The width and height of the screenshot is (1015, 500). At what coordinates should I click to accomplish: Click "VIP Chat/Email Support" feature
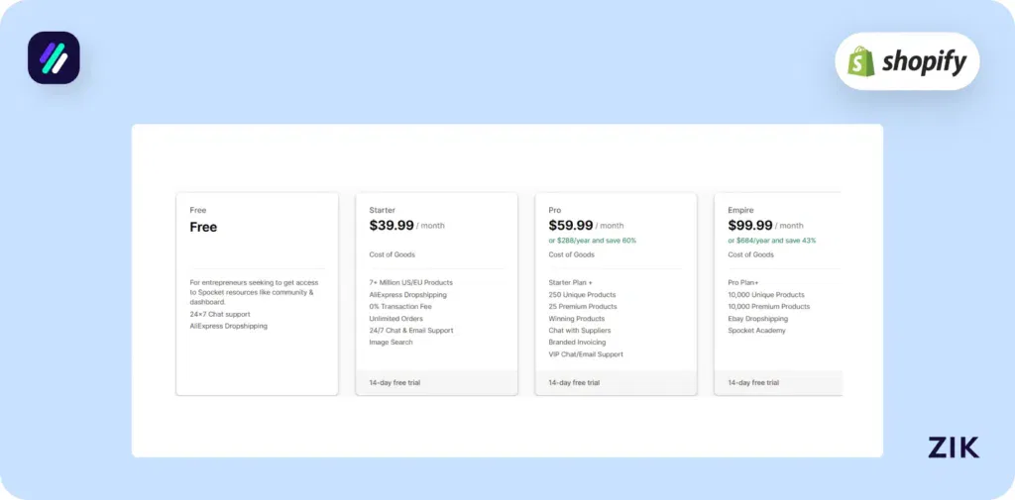tap(586, 354)
